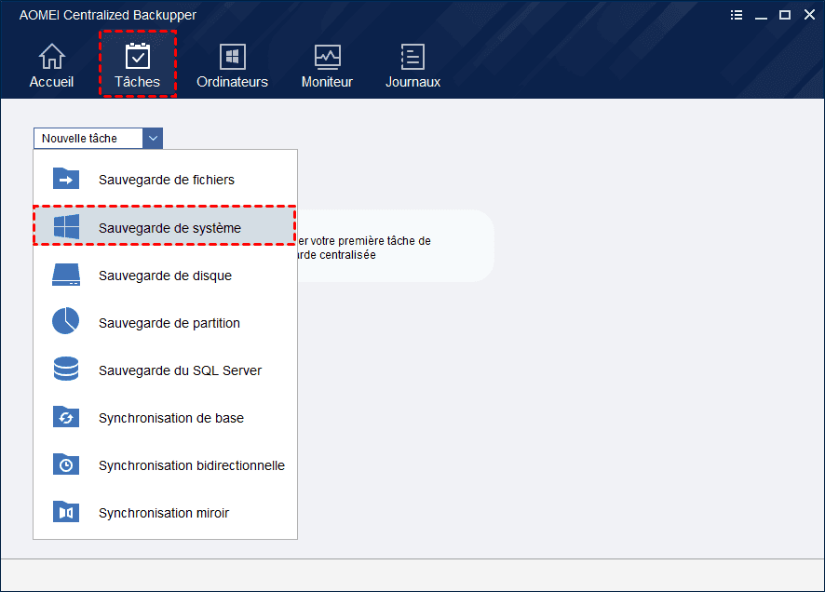Screen dimensions: 825x592
Task: Click the basic sync folder icon
Action: [66, 417]
